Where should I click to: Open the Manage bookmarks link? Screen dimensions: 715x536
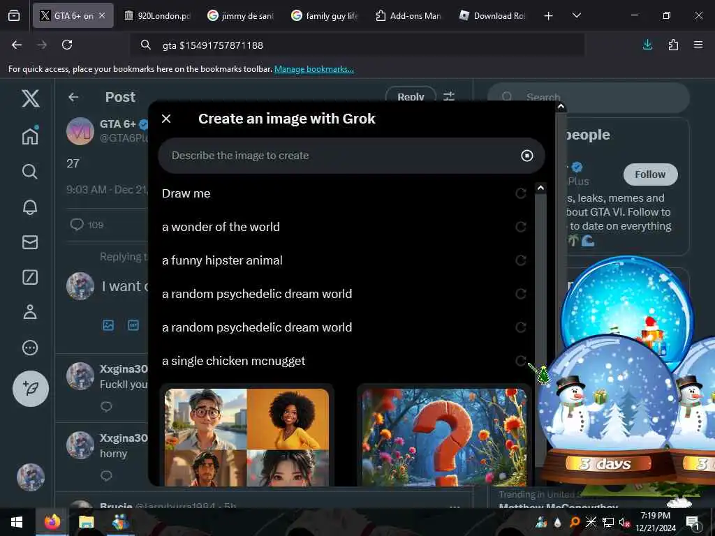coord(314,69)
